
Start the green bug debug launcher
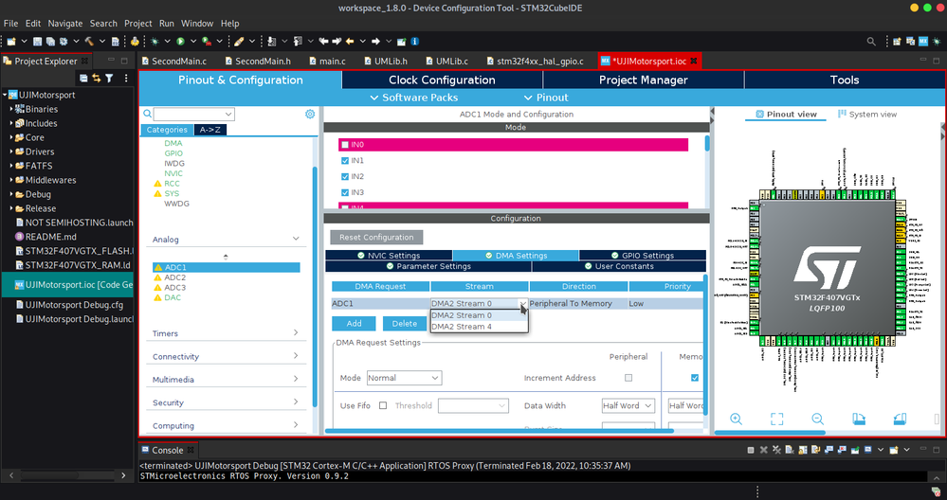pos(155,42)
